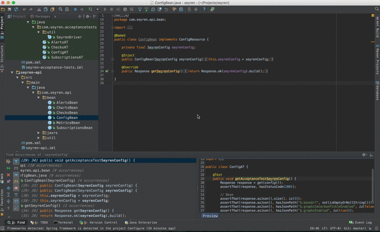Click the Debug bug icon
This screenshot has height=232, width=380.
point(112,10)
